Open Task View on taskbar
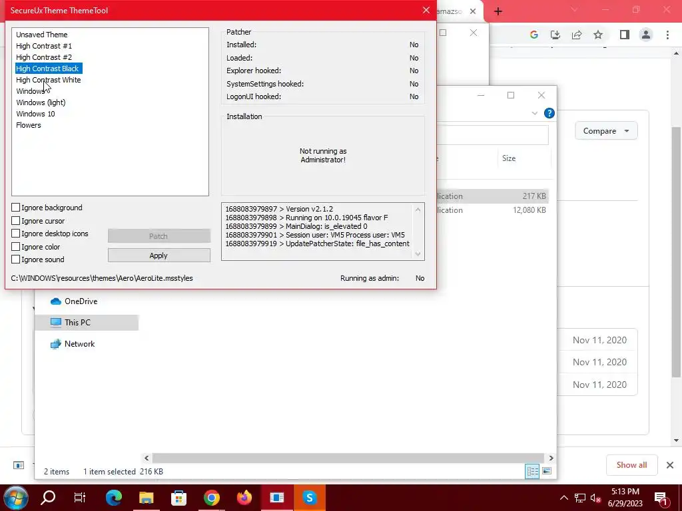Screen dimensions: 682x511 [80, 498]
